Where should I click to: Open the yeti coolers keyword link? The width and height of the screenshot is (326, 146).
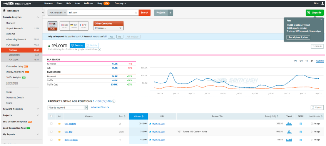(70, 124)
